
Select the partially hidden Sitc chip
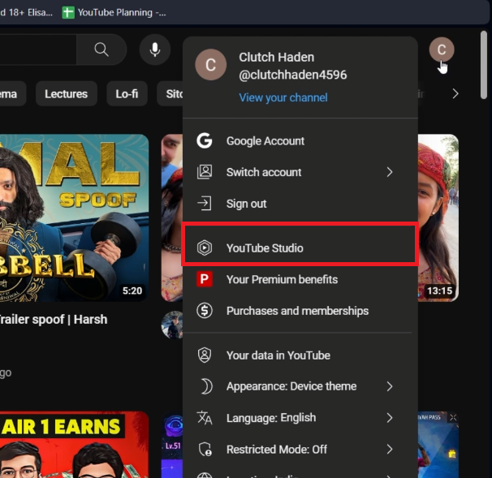[170, 94]
